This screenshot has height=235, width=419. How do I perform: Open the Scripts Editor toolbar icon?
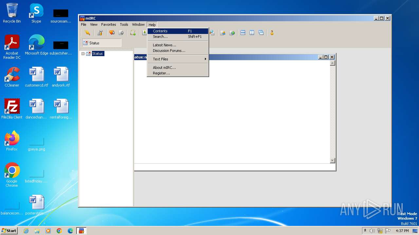click(x=133, y=33)
